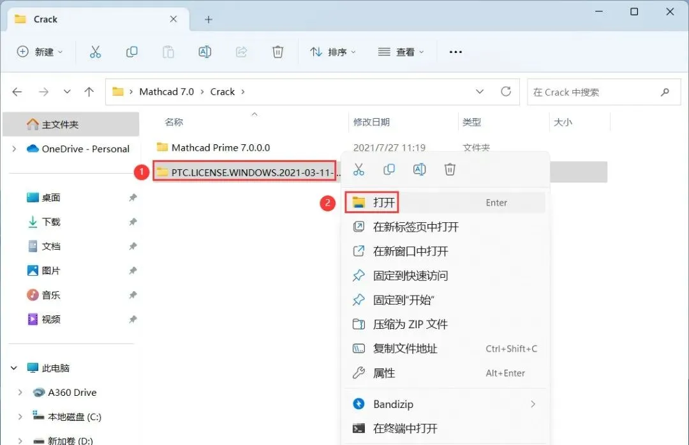
Task: Open 文档 (Documents) in quick access
Action: 43,246
